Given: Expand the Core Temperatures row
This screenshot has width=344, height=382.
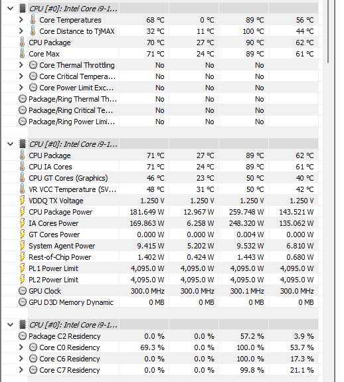Looking at the screenshot, I should tap(21, 20).
